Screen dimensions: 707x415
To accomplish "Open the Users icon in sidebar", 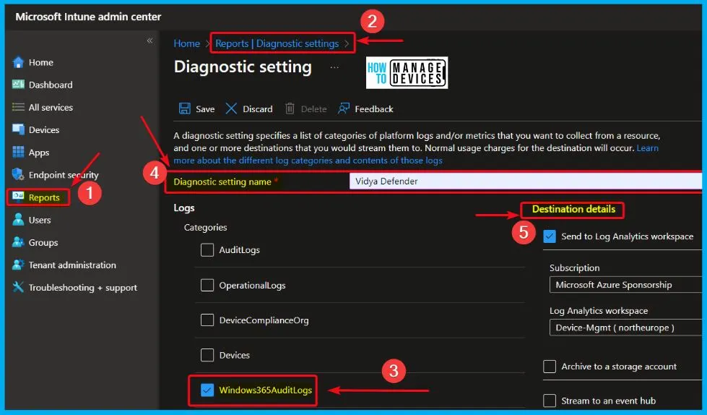I will (19, 220).
